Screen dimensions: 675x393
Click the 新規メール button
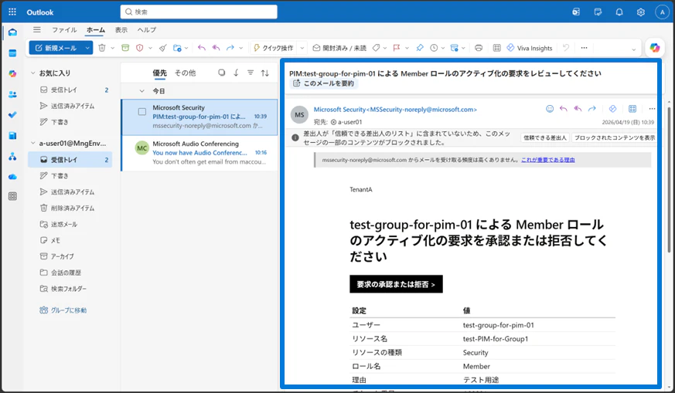tap(56, 48)
